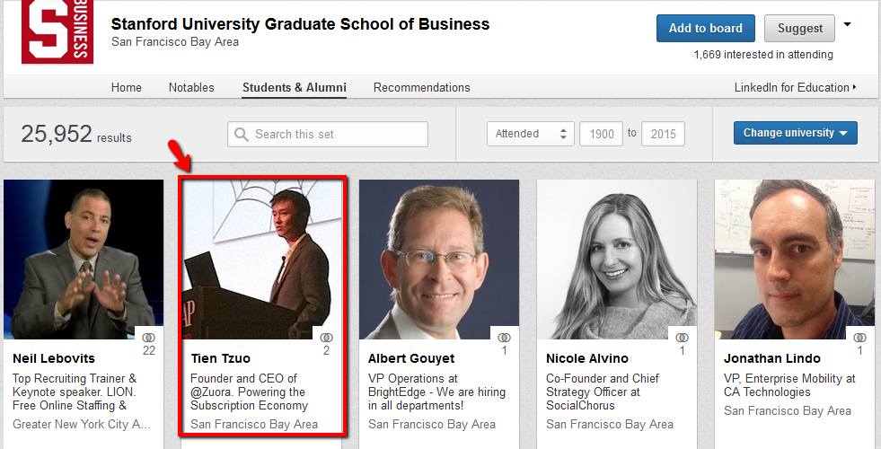Click the Suggest button
Viewport: 881px width, 449px height.
click(x=799, y=28)
